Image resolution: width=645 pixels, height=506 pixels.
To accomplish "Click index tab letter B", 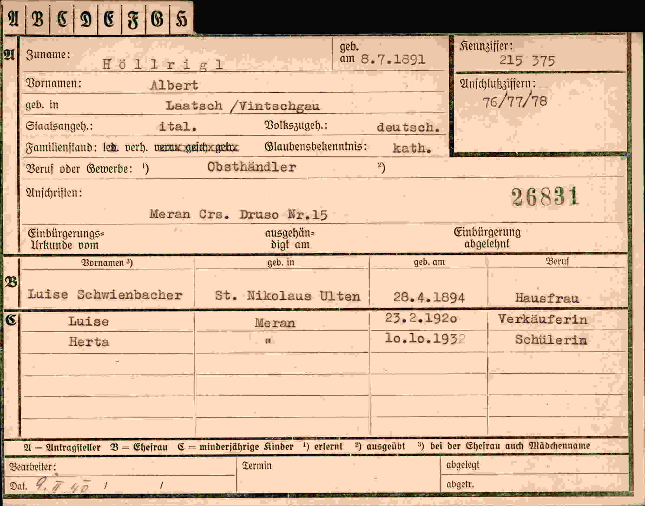I will pyautogui.click(x=38, y=19).
